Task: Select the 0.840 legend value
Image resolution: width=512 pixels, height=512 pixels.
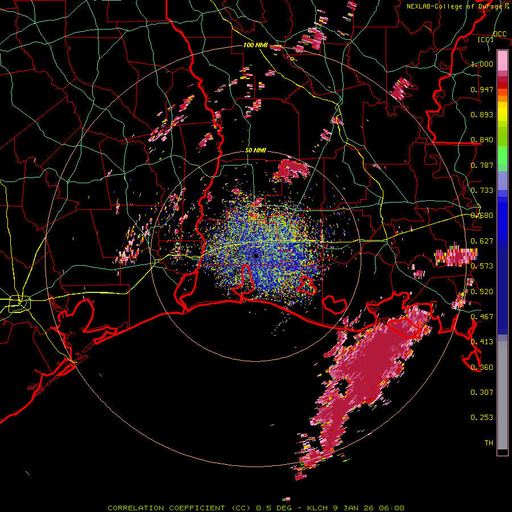Action: coord(482,140)
